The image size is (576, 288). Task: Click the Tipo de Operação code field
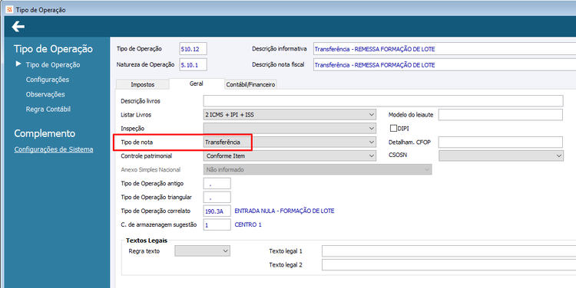[x=194, y=49]
